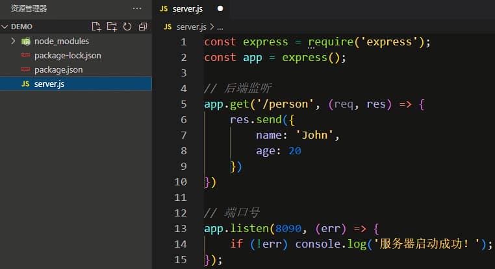Click 'app.listen' on line 13
Image resolution: width=495 pixels, height=269 pixels.
(x=236, y=228)
